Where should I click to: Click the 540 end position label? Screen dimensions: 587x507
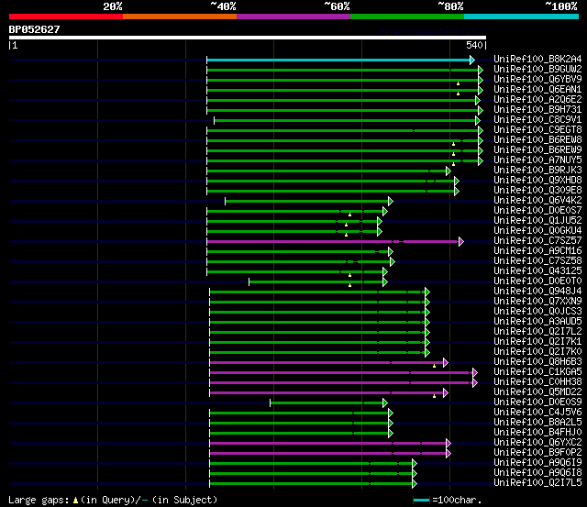click(474, 45)
